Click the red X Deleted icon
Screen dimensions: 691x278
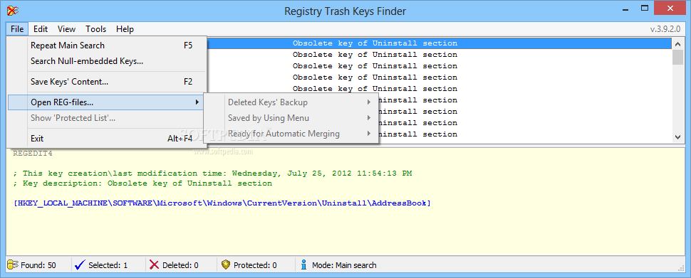(155, 264)
